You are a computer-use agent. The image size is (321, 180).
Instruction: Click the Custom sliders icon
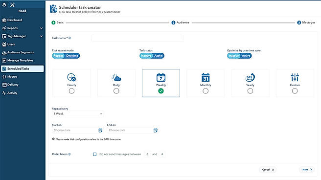[295, 77]
